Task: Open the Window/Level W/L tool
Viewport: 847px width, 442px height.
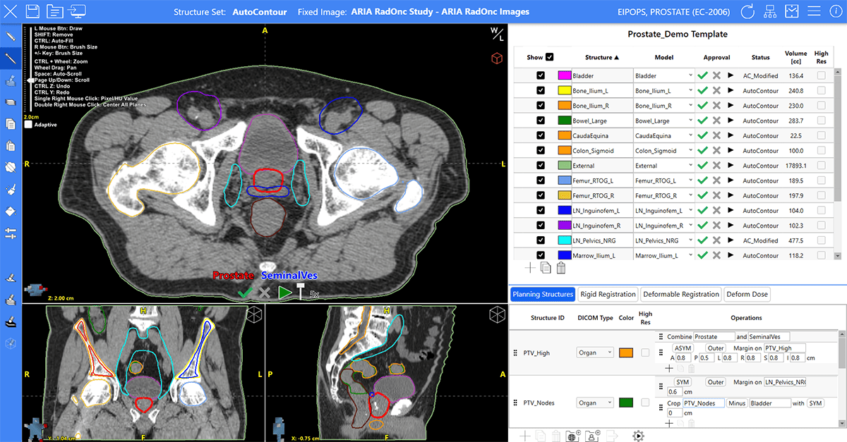Action: [497, 32]
